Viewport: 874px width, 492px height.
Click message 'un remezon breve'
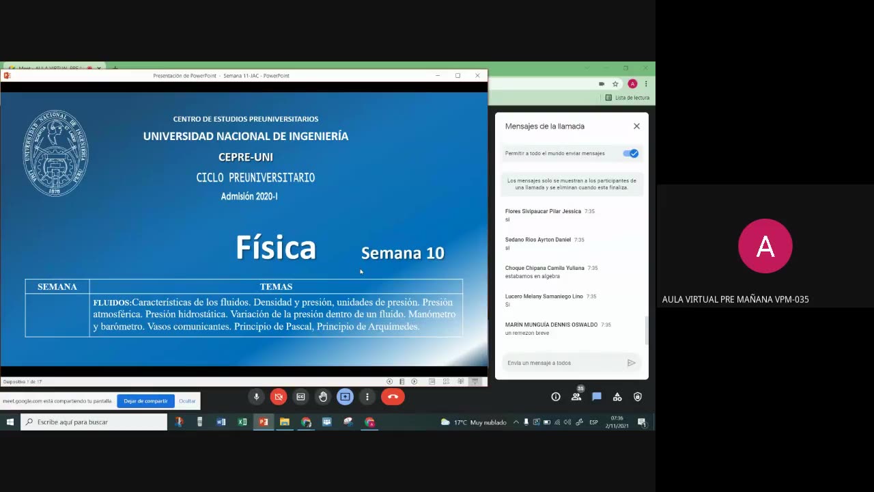tap(527, 333)
